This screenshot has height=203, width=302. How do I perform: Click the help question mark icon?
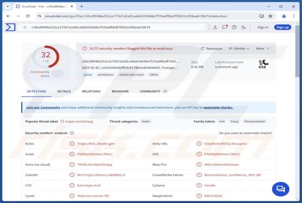pos(234,28)
